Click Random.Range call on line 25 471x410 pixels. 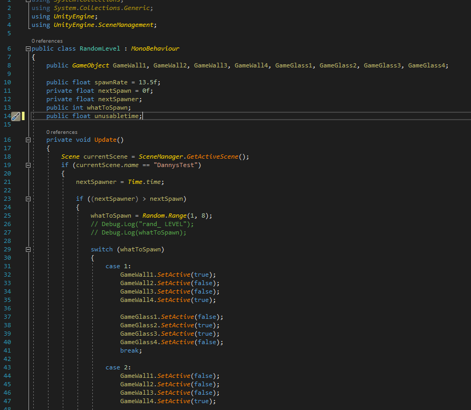(x=165, y=216)
